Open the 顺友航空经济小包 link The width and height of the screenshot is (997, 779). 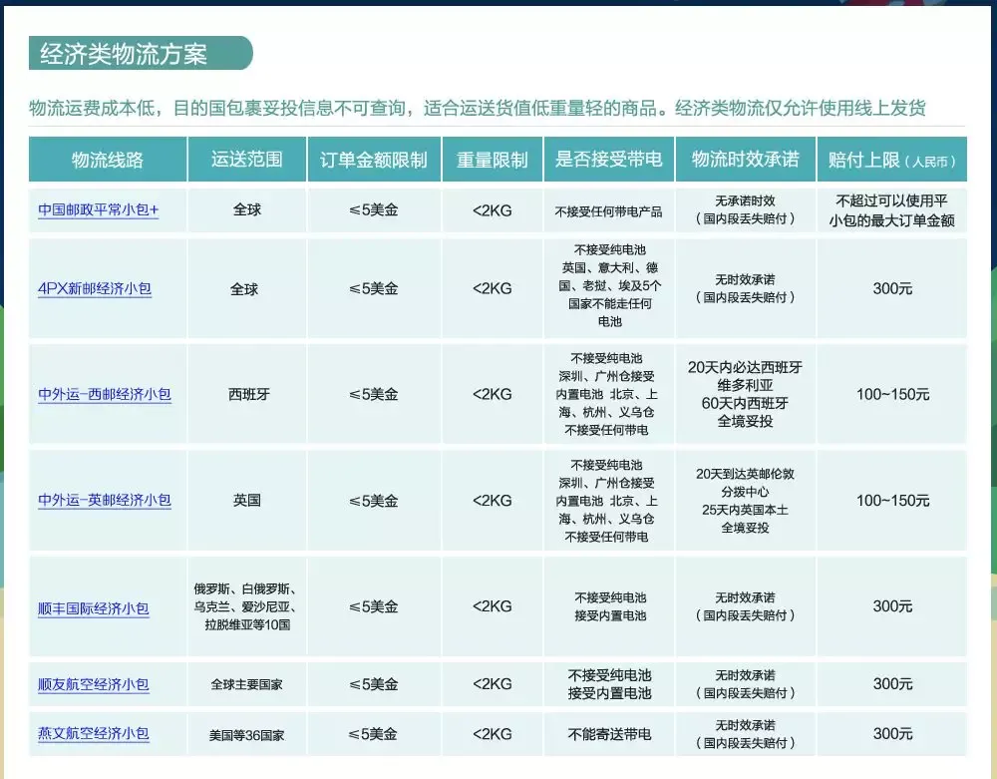click(94, 685)
